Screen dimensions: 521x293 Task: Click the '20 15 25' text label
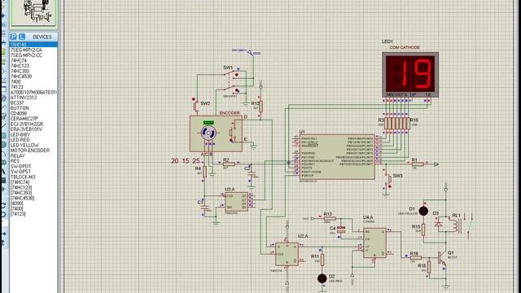tap(186, 161)
